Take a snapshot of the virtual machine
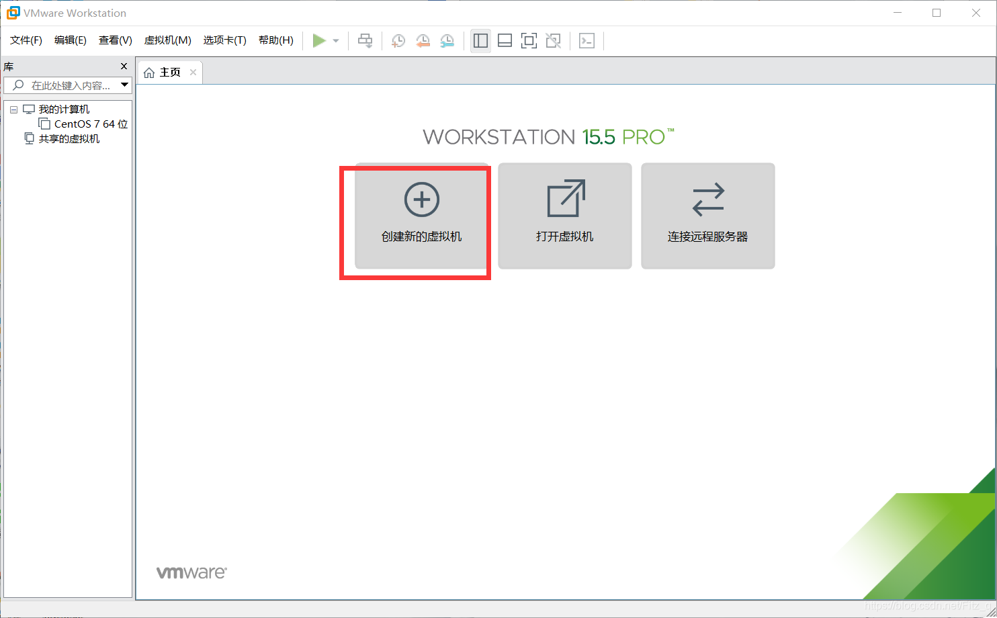The image size is (997, 618). (398, 41)
